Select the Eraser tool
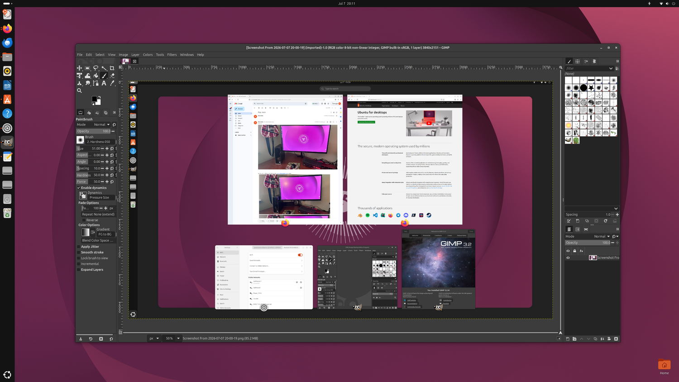The height and width of the screenshot is (382, 679). [x=112, y=76]
